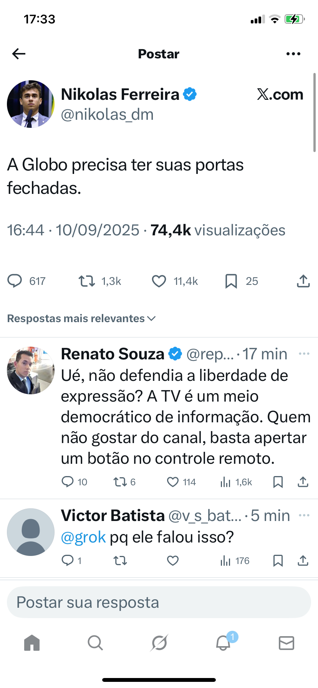Viewport: 318px width, 688px height.
Task: Share Nikolas Ferreira's post
Action: (x=303, y=281)
